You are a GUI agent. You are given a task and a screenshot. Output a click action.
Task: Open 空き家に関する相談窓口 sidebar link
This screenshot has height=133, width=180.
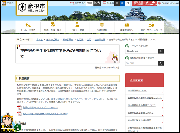coord(139,120)
